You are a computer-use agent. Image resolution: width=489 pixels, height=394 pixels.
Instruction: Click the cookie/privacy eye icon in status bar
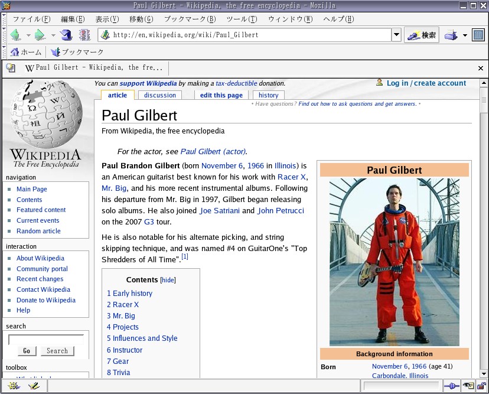coord(468,386)
